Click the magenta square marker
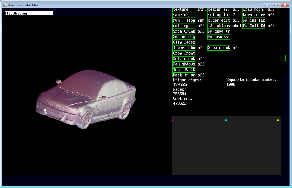Viewport: 292px width, 188px height. (x=173, y=120)
